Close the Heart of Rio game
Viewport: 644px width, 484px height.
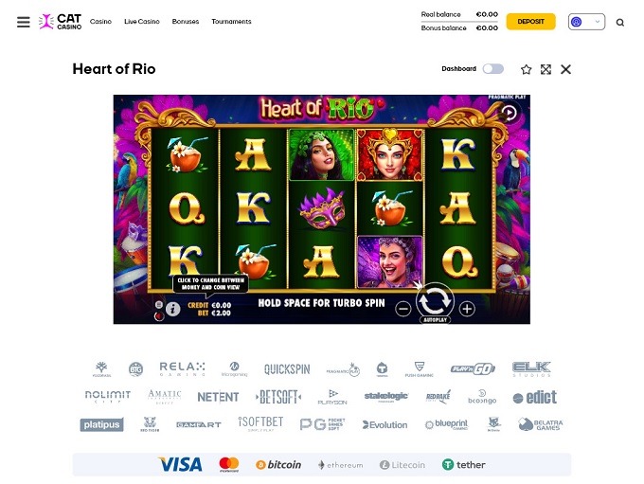point(565,69)
